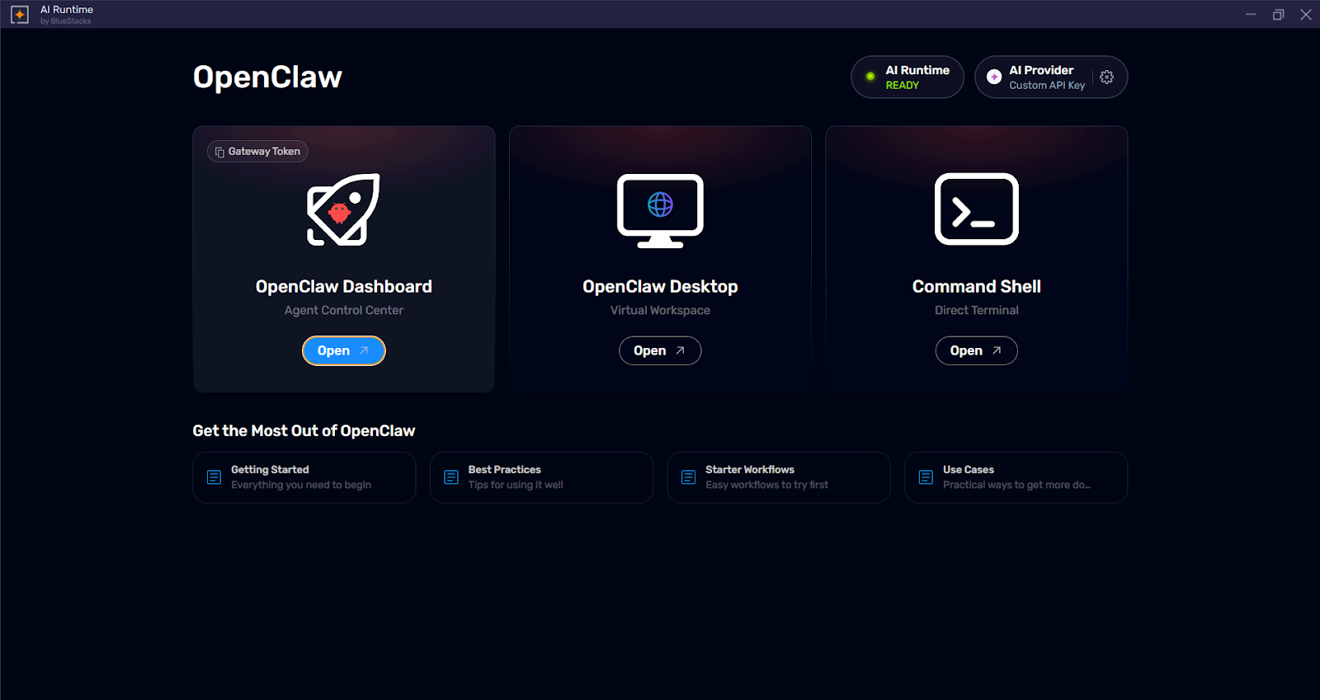This screenshot has width=1320, height=700.
Task: Click the Direct Terminal subtitle
Action: pos(976,310)
